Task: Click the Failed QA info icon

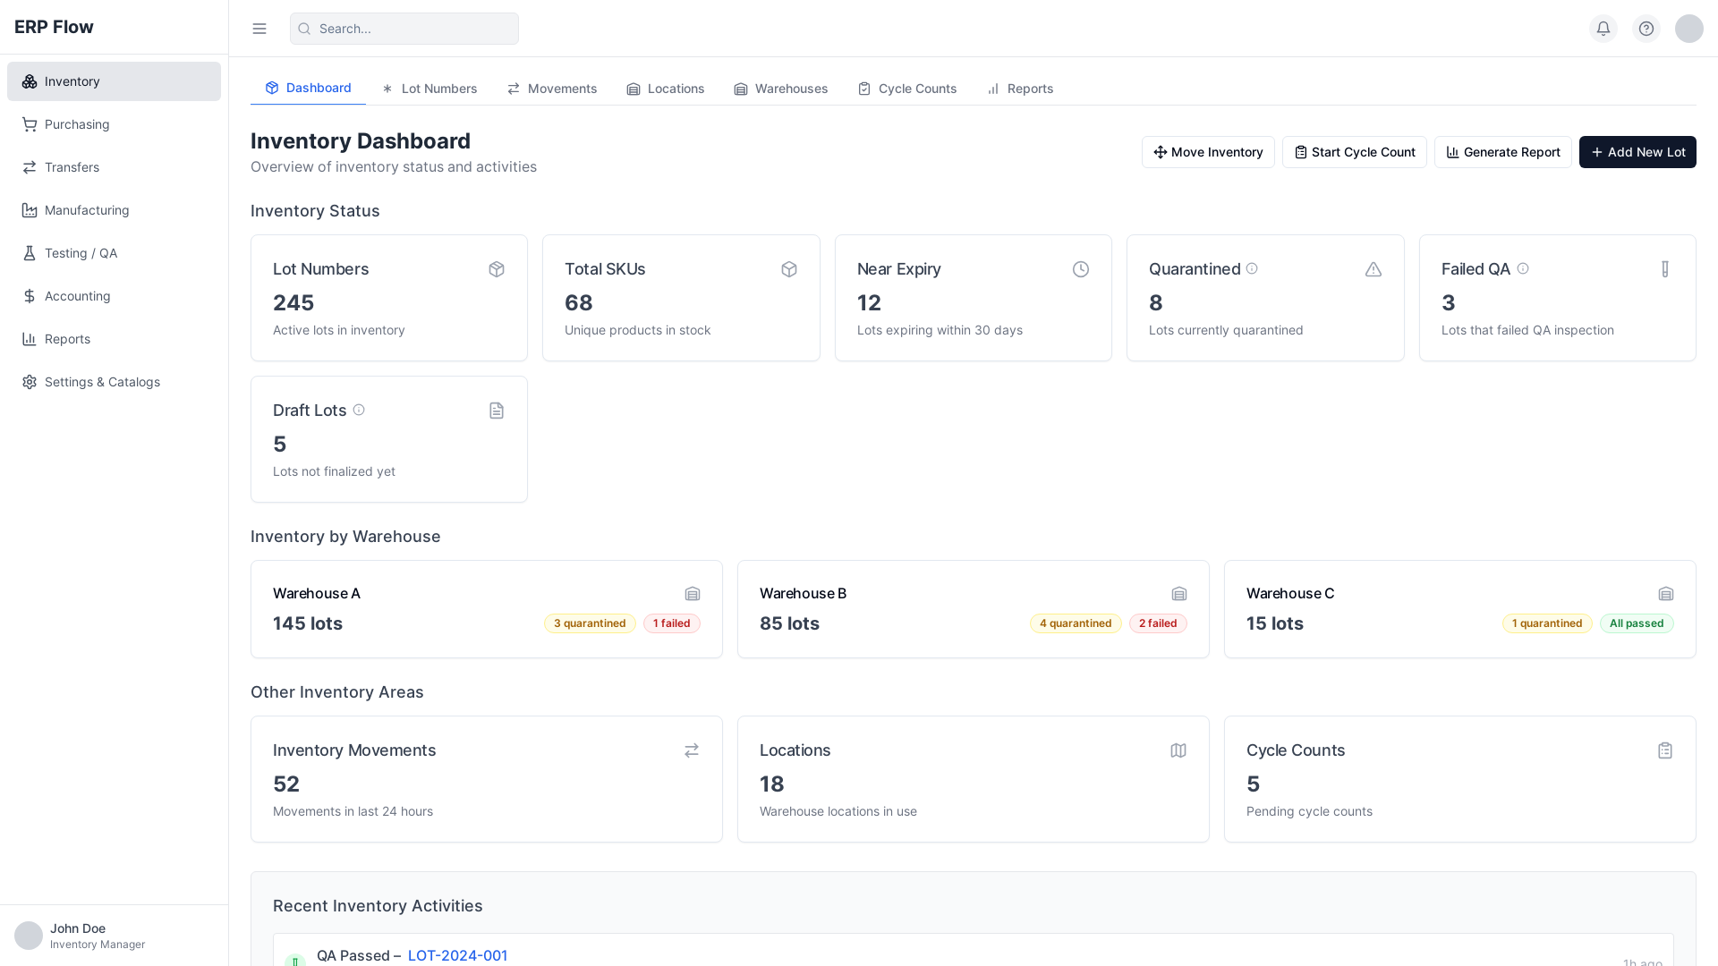Action: (1523, 268)
